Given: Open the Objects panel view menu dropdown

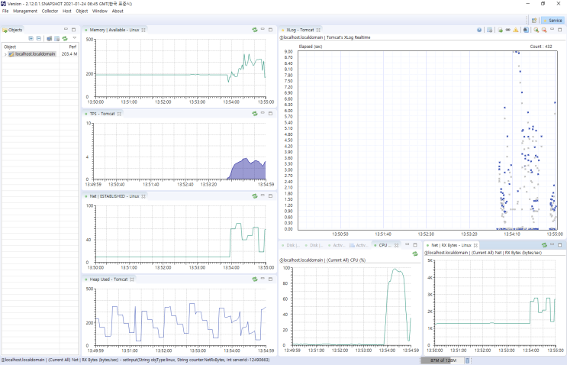Looking at the screenshot, I should click(74, 38).
